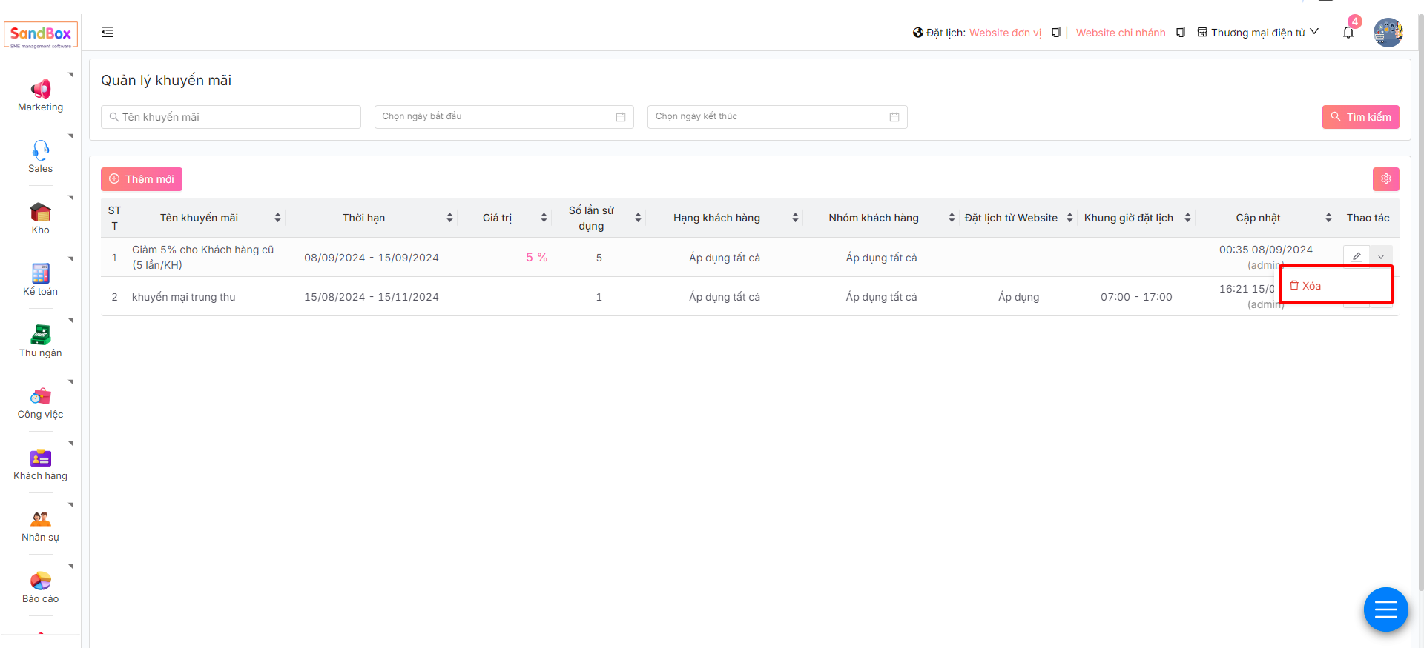
Task: Open the Khách hàng customer module
Action: click(40, 458)
